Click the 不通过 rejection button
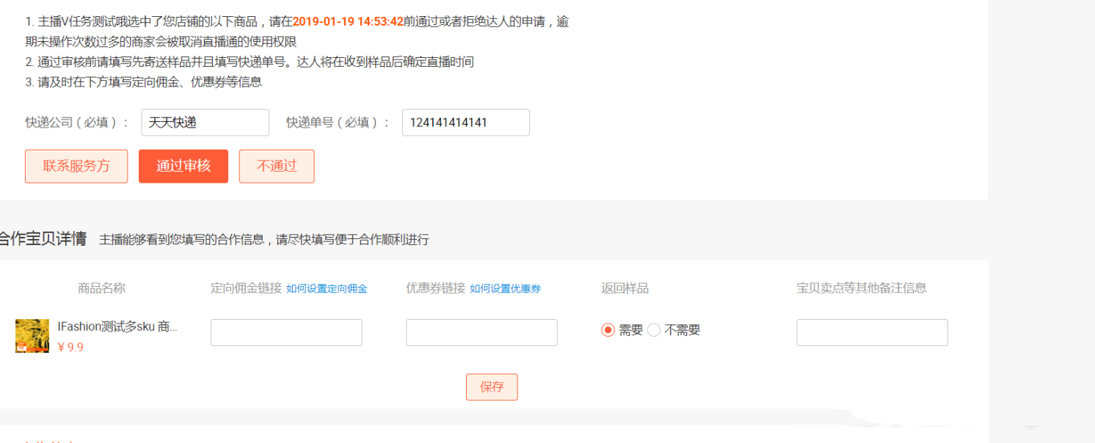Image resolution: width=1095 pixels, height=443 pixels. (276, 166)
